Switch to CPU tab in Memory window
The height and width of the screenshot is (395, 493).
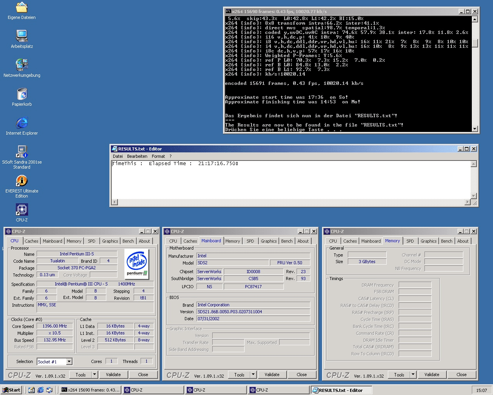[333, 241]
